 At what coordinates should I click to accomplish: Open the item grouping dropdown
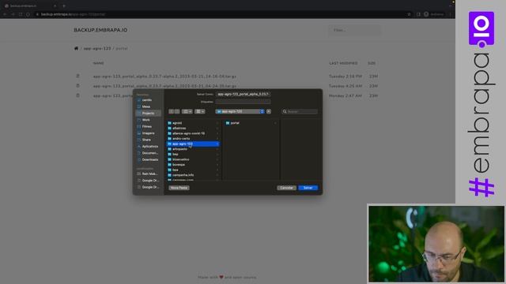[200, 111]
